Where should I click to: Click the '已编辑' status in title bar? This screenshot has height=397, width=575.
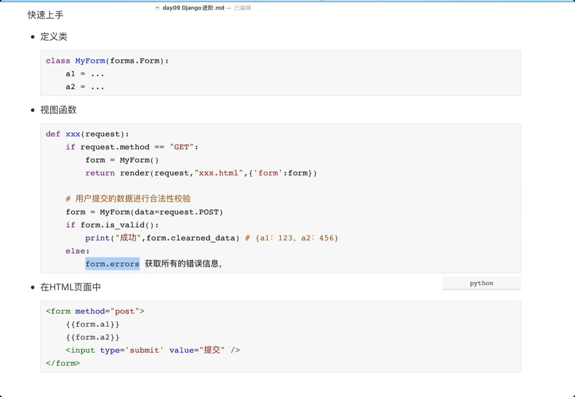coord(243,8)
